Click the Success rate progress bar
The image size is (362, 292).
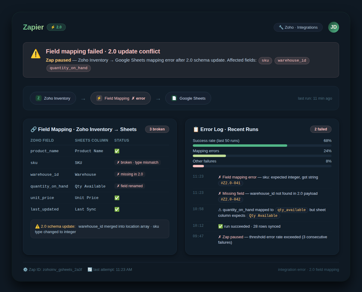tap(262, 146)
